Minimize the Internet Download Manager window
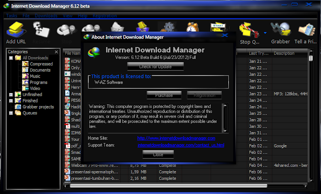Screen dimensions: 321x194 click(x=284, y=4)
